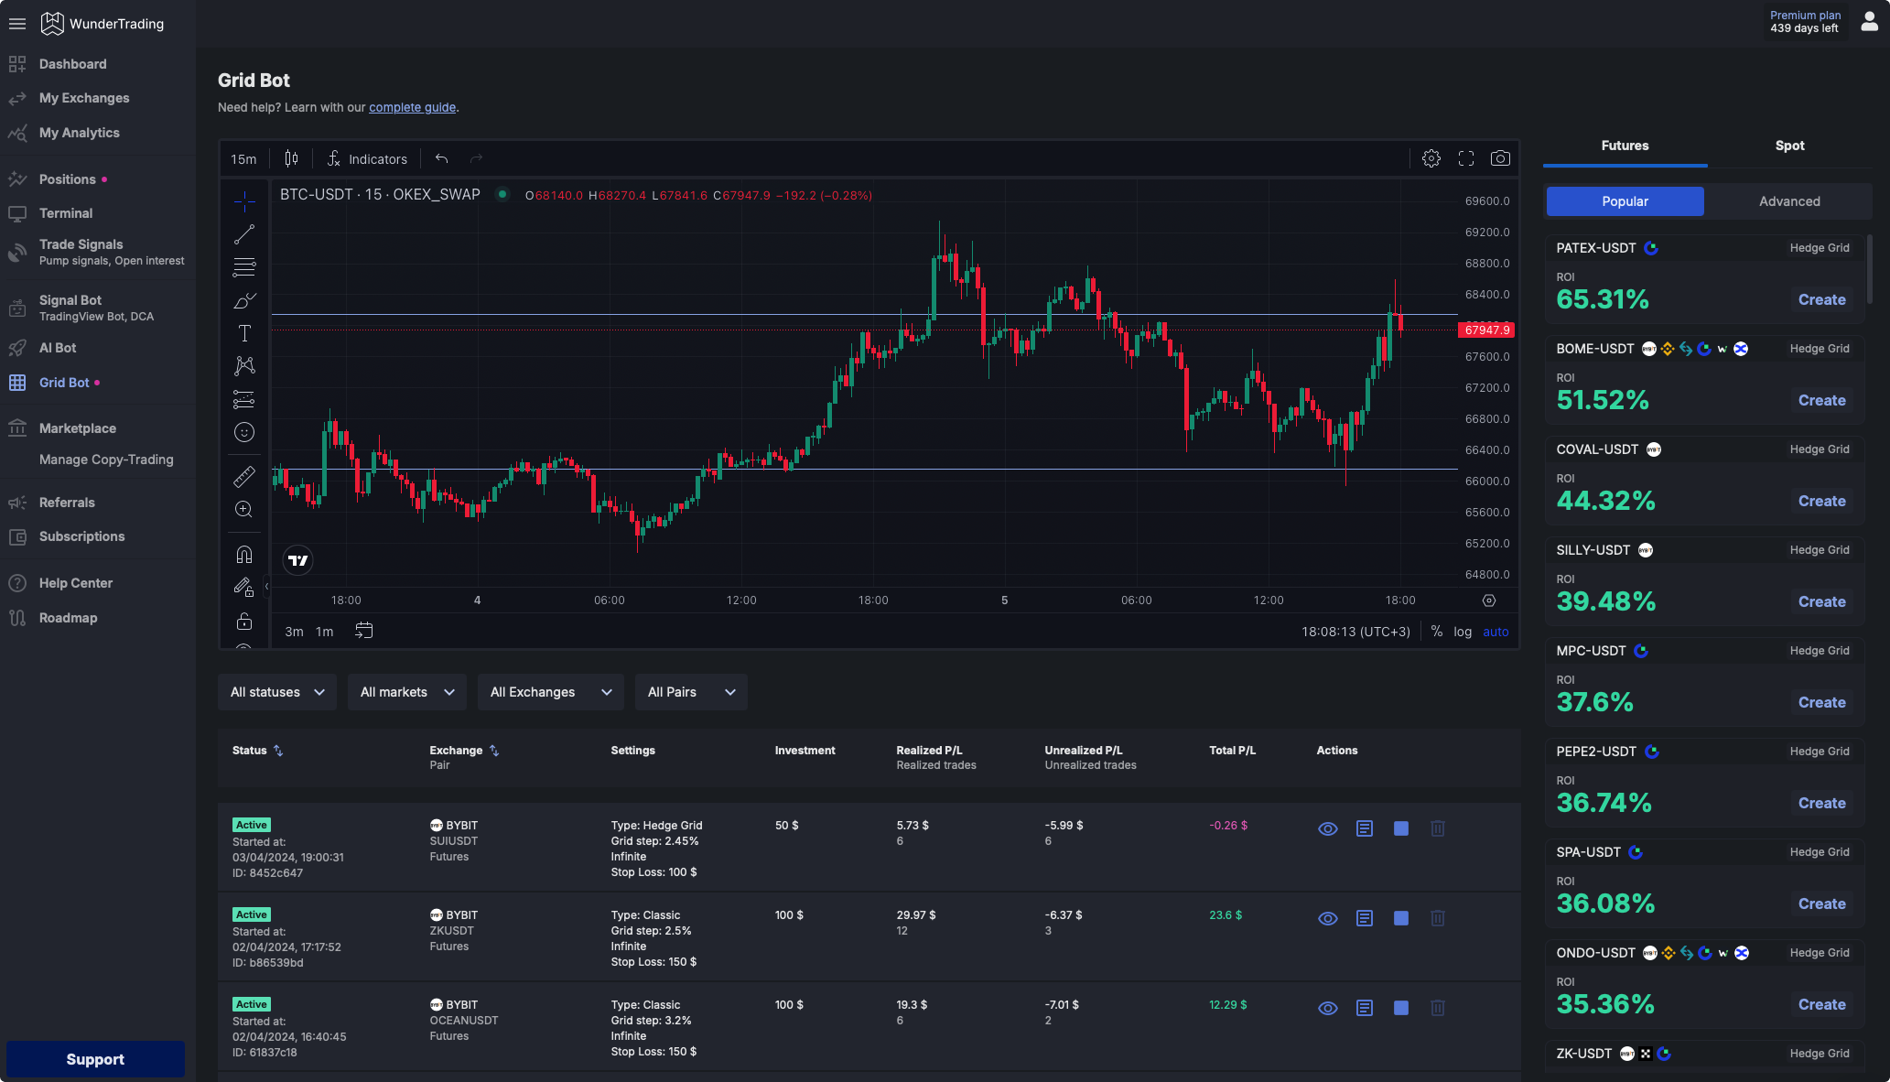This screenshot has height=1082, width=1890.
Task: Enable Magnet mode on the chart
Action: 244,553
